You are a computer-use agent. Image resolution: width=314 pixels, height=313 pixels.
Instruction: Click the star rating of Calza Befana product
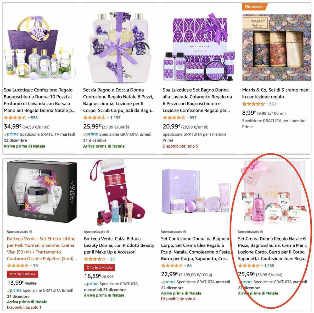coord(95,259)
